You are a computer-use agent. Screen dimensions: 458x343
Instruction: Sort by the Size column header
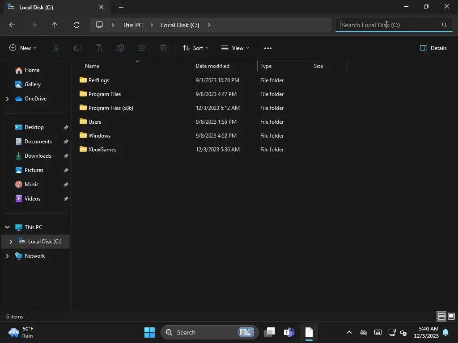(x=329, y=66)
